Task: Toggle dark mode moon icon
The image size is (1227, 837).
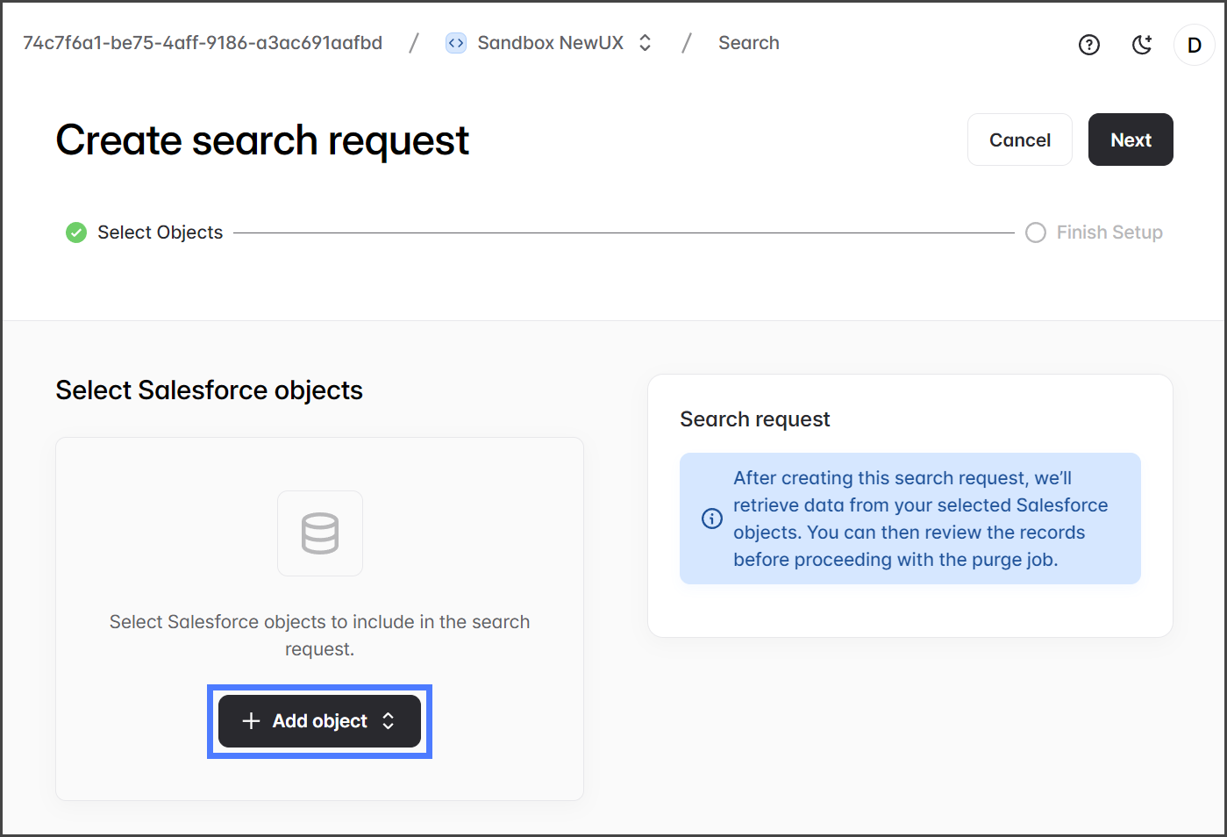Action: pyautogui.click(x=1141, y=45)
